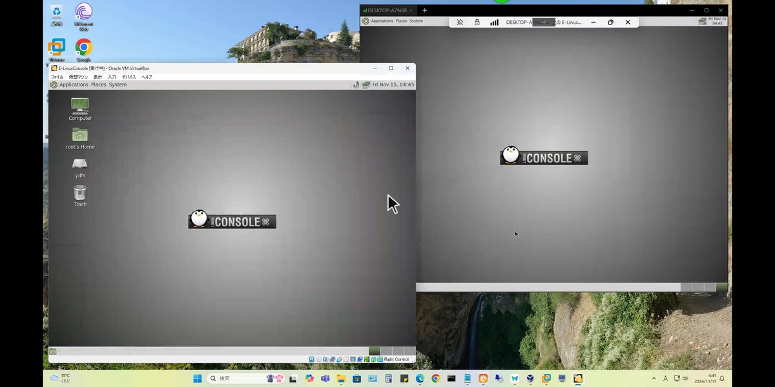Open Applications menu in VirtualBox guest panel
The width and height of the screenshot is (775, 387).
point(74,84)
